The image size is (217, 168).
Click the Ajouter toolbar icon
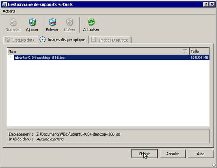(x=32, y=22)
